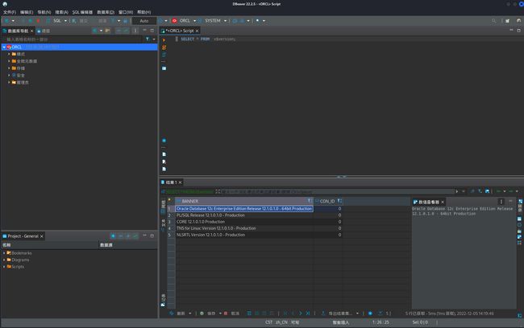The image size is (524, 328).
Task: Click the execute script icon below the run arrow
Action: pos(164,47)
